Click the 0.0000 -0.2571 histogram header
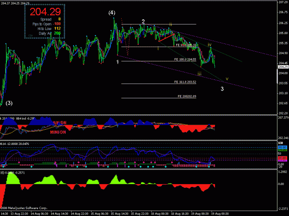This screenshot has height=216, width=289. pos(14,173)
